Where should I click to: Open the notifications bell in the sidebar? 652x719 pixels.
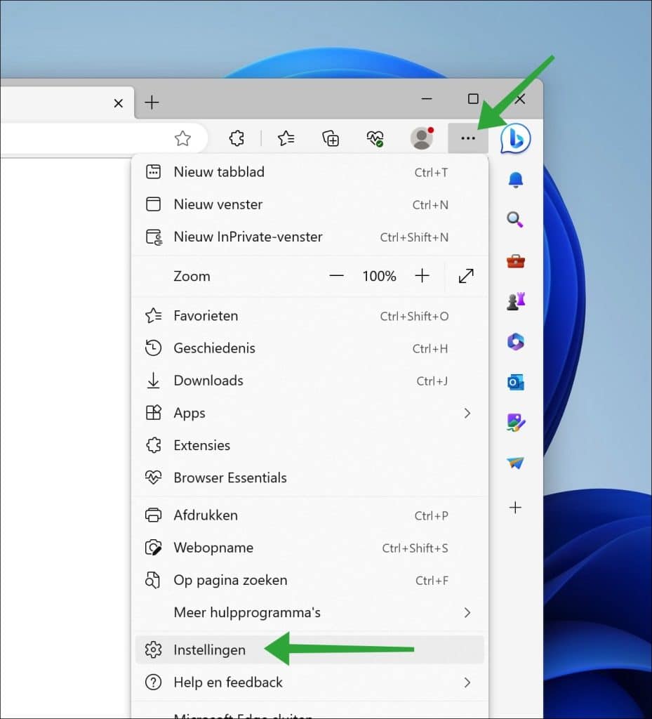pyautogui.click(x=515, y=180)
